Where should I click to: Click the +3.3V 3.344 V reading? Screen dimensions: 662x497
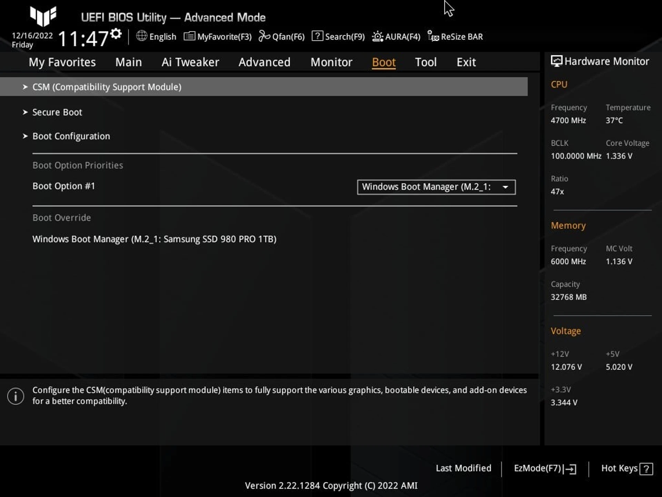564,402
